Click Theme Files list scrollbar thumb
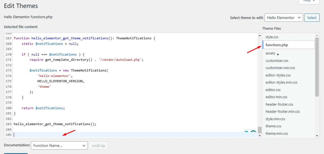This screenshot has width=324, height=154. coord(317,67)
